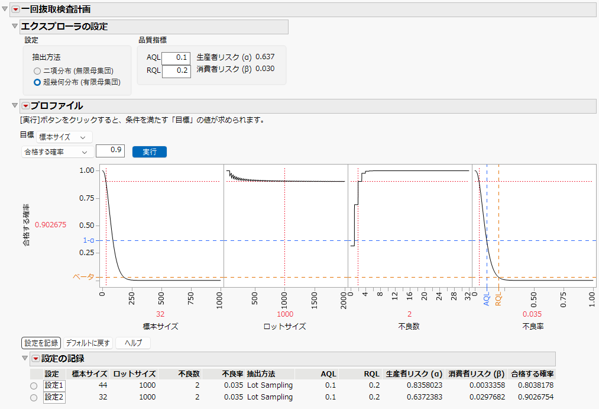Click the red 0.035 不良率 value
The image size is (599, 409).
point(532,314)
